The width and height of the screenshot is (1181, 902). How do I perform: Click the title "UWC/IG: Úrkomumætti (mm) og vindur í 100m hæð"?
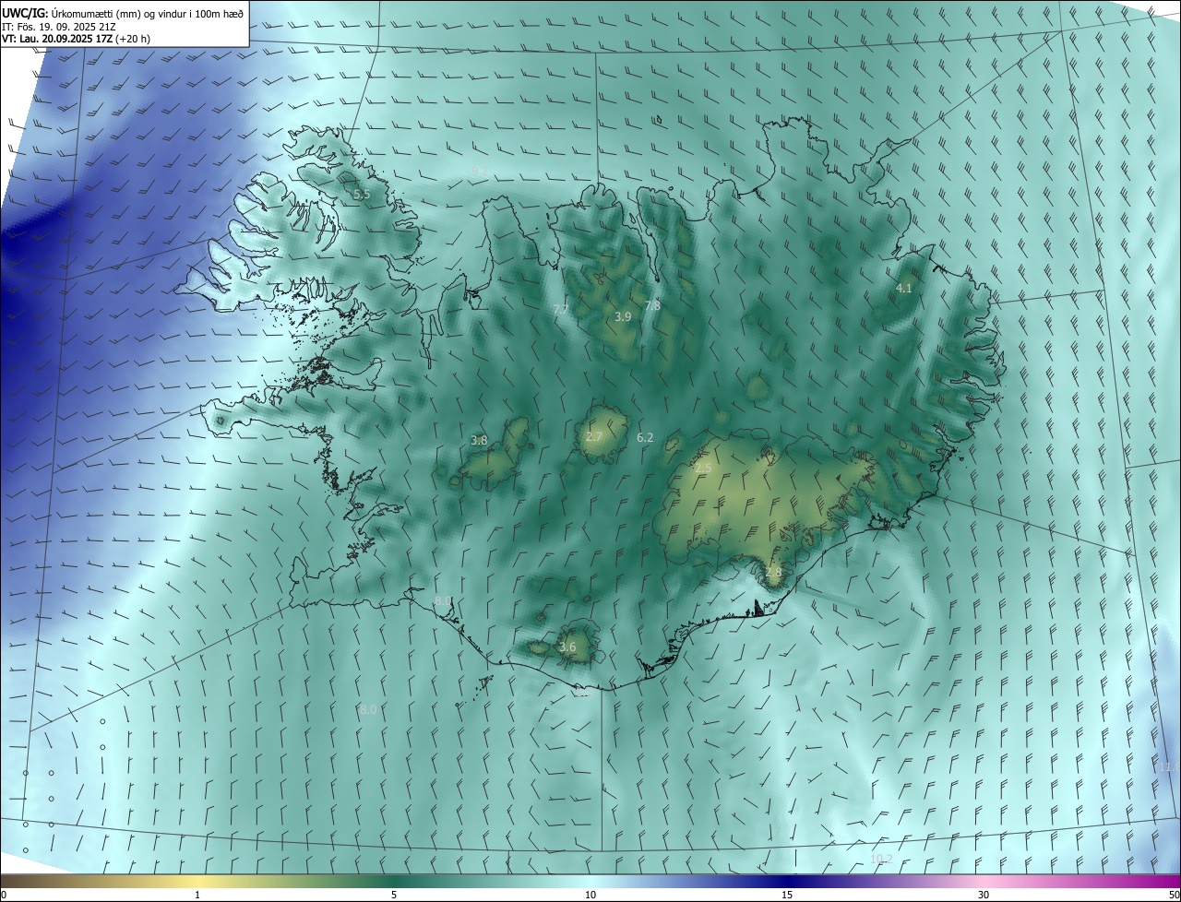click(x=123, y=12)
